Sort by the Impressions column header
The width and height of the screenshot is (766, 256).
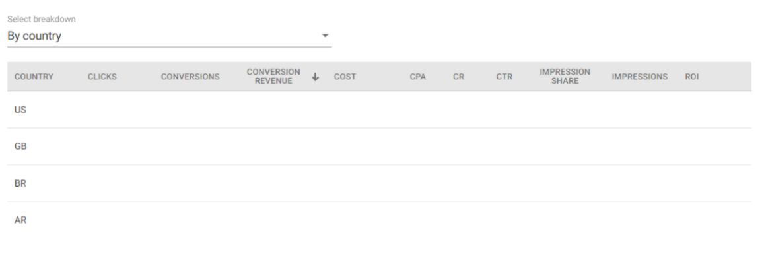click(x=639, y=77)
